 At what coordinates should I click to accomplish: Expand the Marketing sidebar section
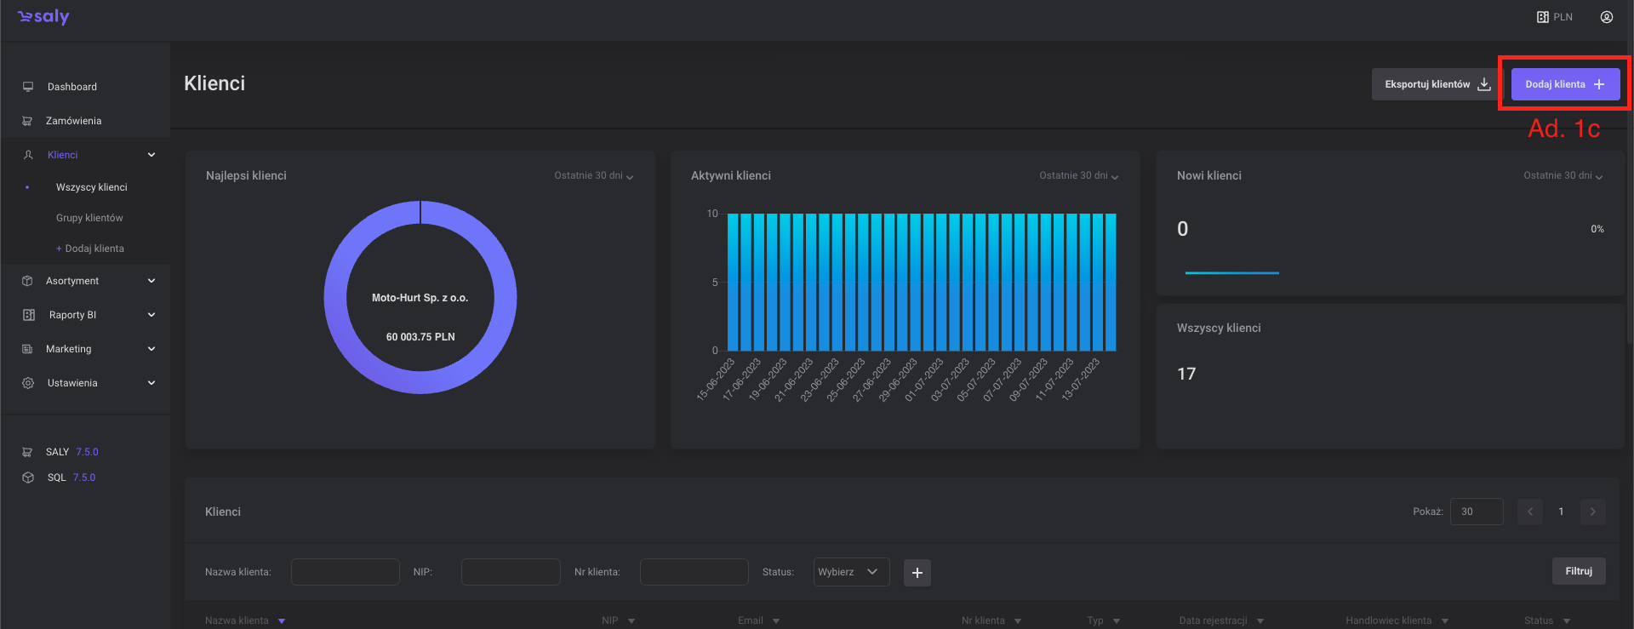(151, 349)
